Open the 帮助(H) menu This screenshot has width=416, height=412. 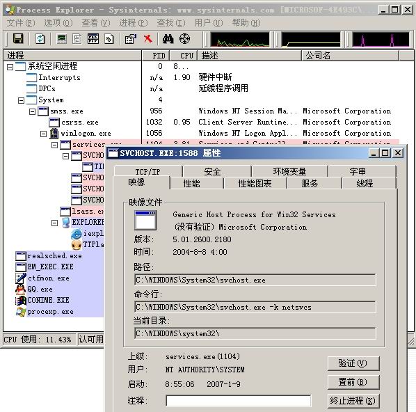pyautogui.click(x=246, y=23)
